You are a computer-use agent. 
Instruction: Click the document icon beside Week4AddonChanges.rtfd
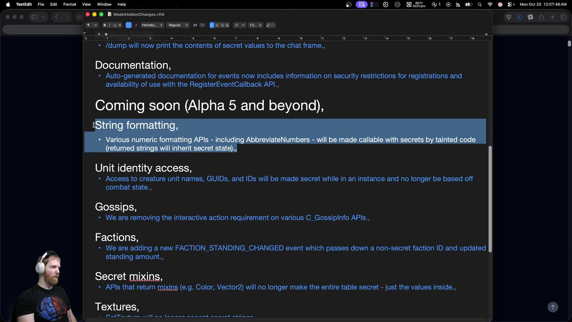[x=109, y=14]
